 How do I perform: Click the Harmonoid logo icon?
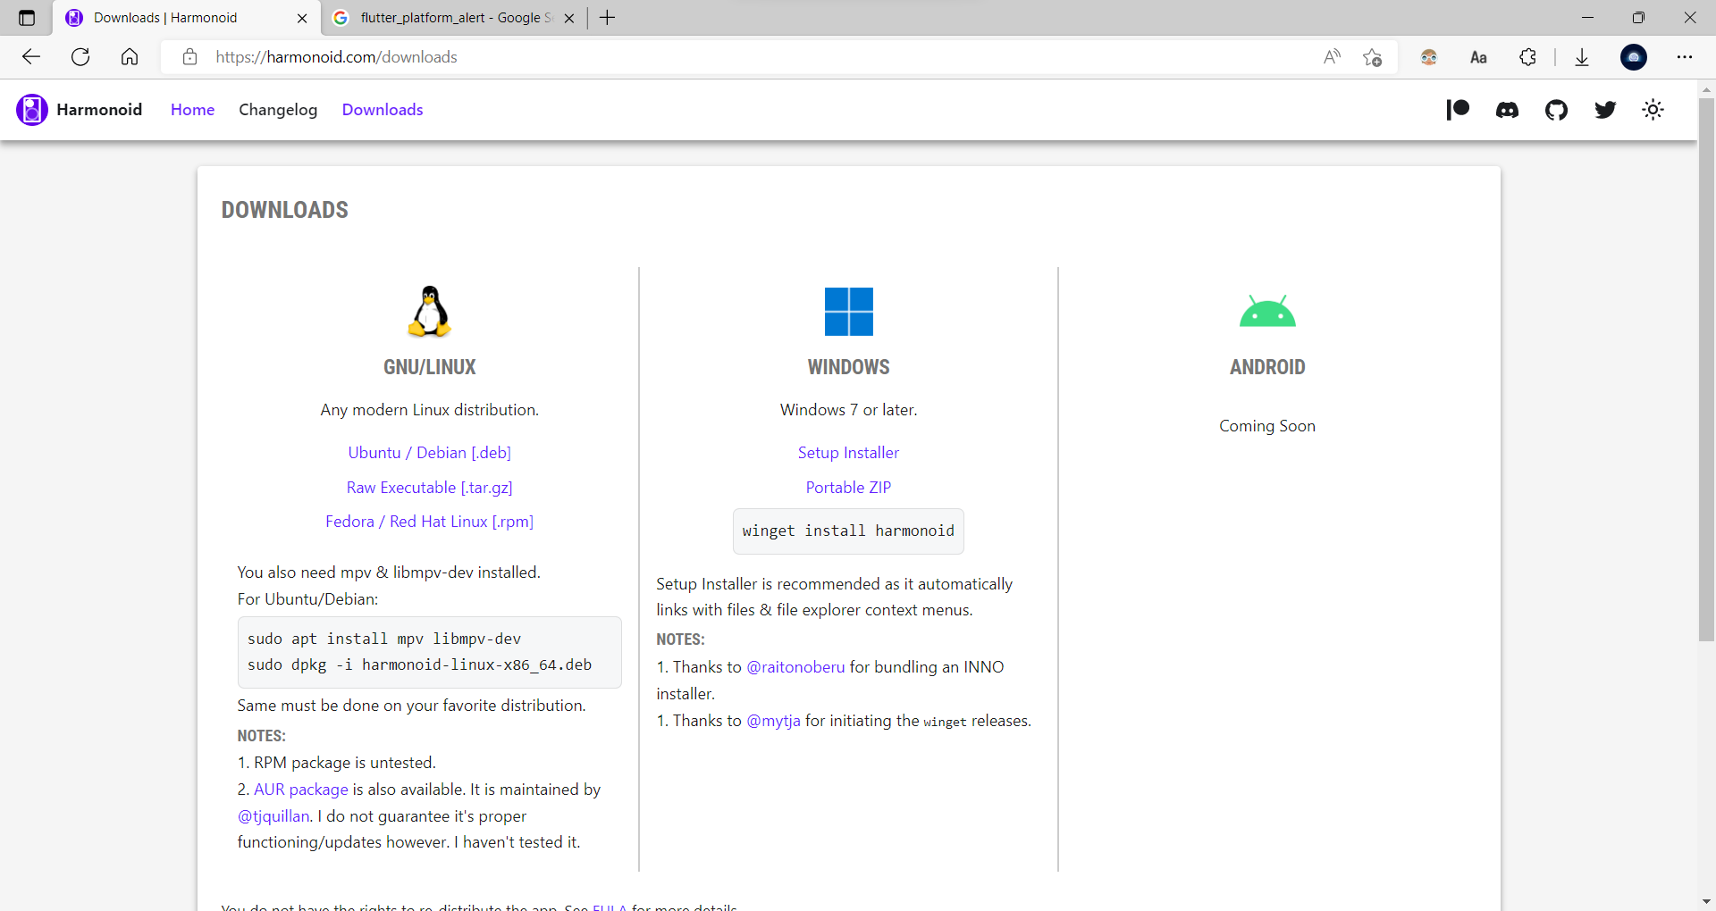coord(32,110)
